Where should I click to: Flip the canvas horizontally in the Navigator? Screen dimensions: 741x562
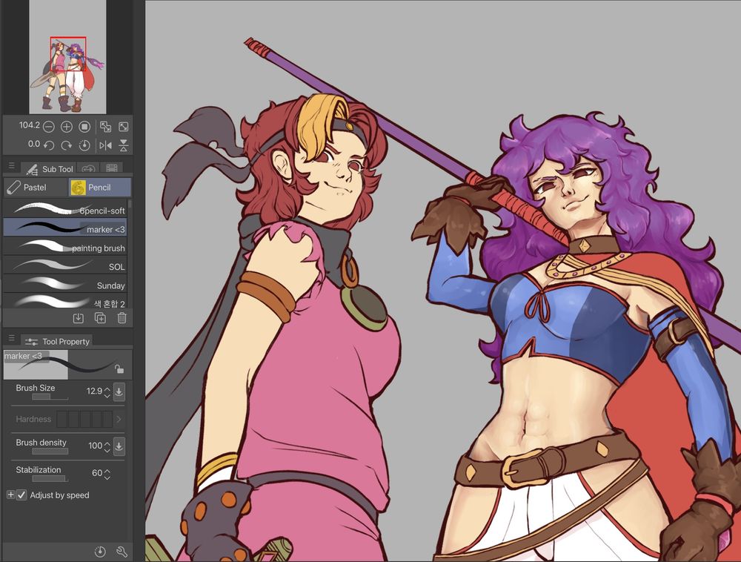coord(106,144)
